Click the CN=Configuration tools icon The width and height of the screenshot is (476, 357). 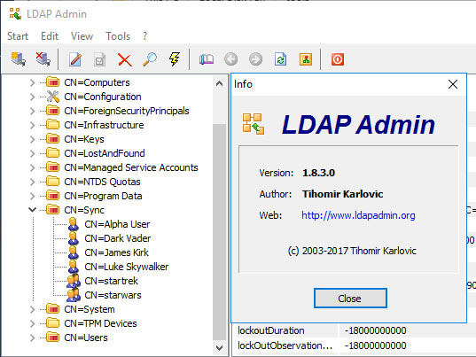click(53, 97)
